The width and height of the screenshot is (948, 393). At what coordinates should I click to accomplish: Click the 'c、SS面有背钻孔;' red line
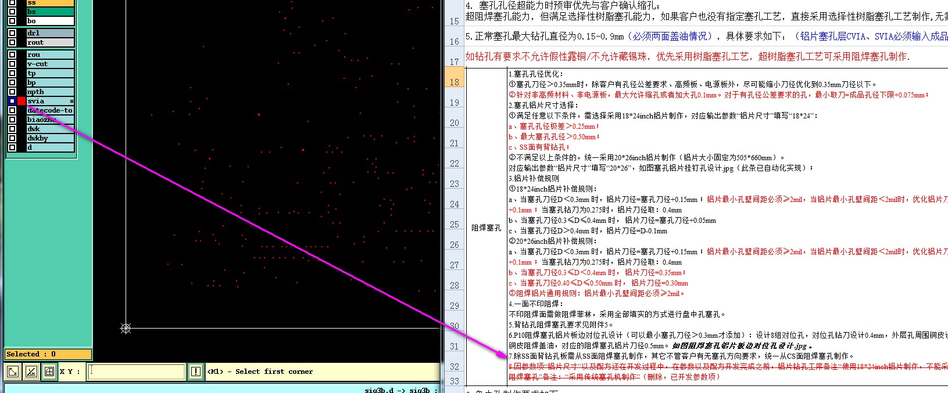pyautogui.click(x=539, y=147)
